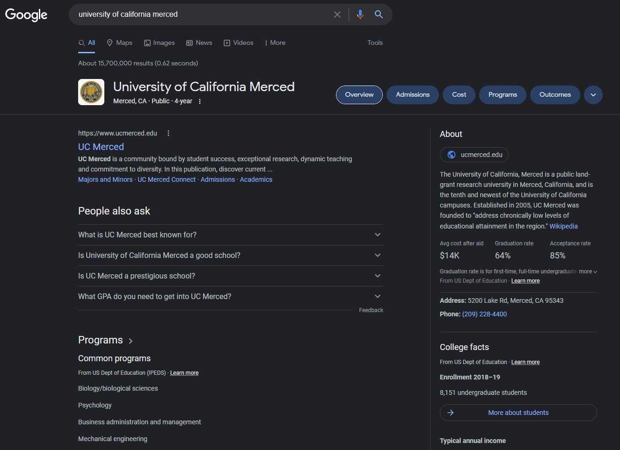Click Learn more under College facts
This screenshot has width=620, height=450.
click(x=525, y=362)
